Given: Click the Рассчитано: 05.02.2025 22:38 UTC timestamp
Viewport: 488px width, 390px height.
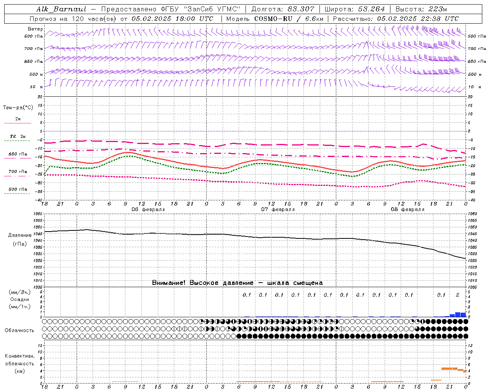Looking at the screenshot, I should click(396, 19).
